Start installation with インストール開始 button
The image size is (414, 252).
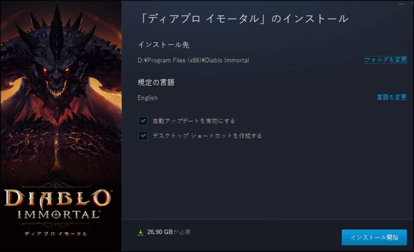[x=374, y=237]
